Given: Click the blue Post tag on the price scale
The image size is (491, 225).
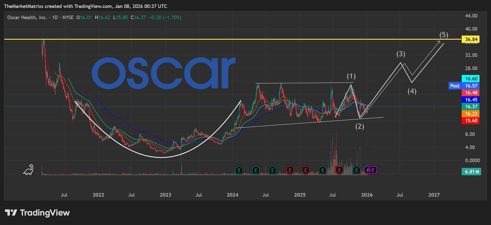Looking at the screenshot, I should pos(454,86).
